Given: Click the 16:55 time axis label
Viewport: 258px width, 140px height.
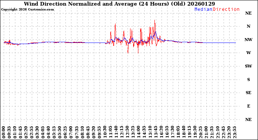Looking at the screenshot, I should pos(167,133).
